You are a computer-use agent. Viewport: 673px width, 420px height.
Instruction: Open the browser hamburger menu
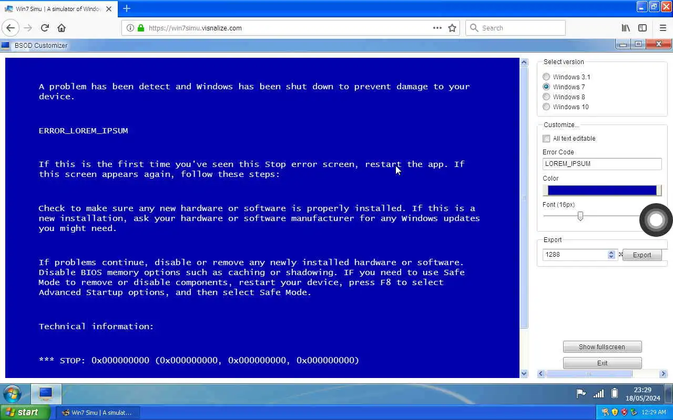662,28
